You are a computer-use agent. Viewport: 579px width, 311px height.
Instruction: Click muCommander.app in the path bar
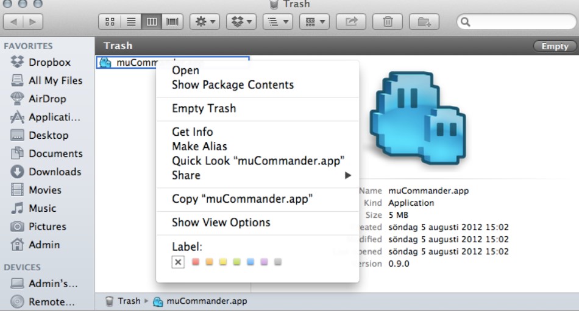(x=200, y=301)
